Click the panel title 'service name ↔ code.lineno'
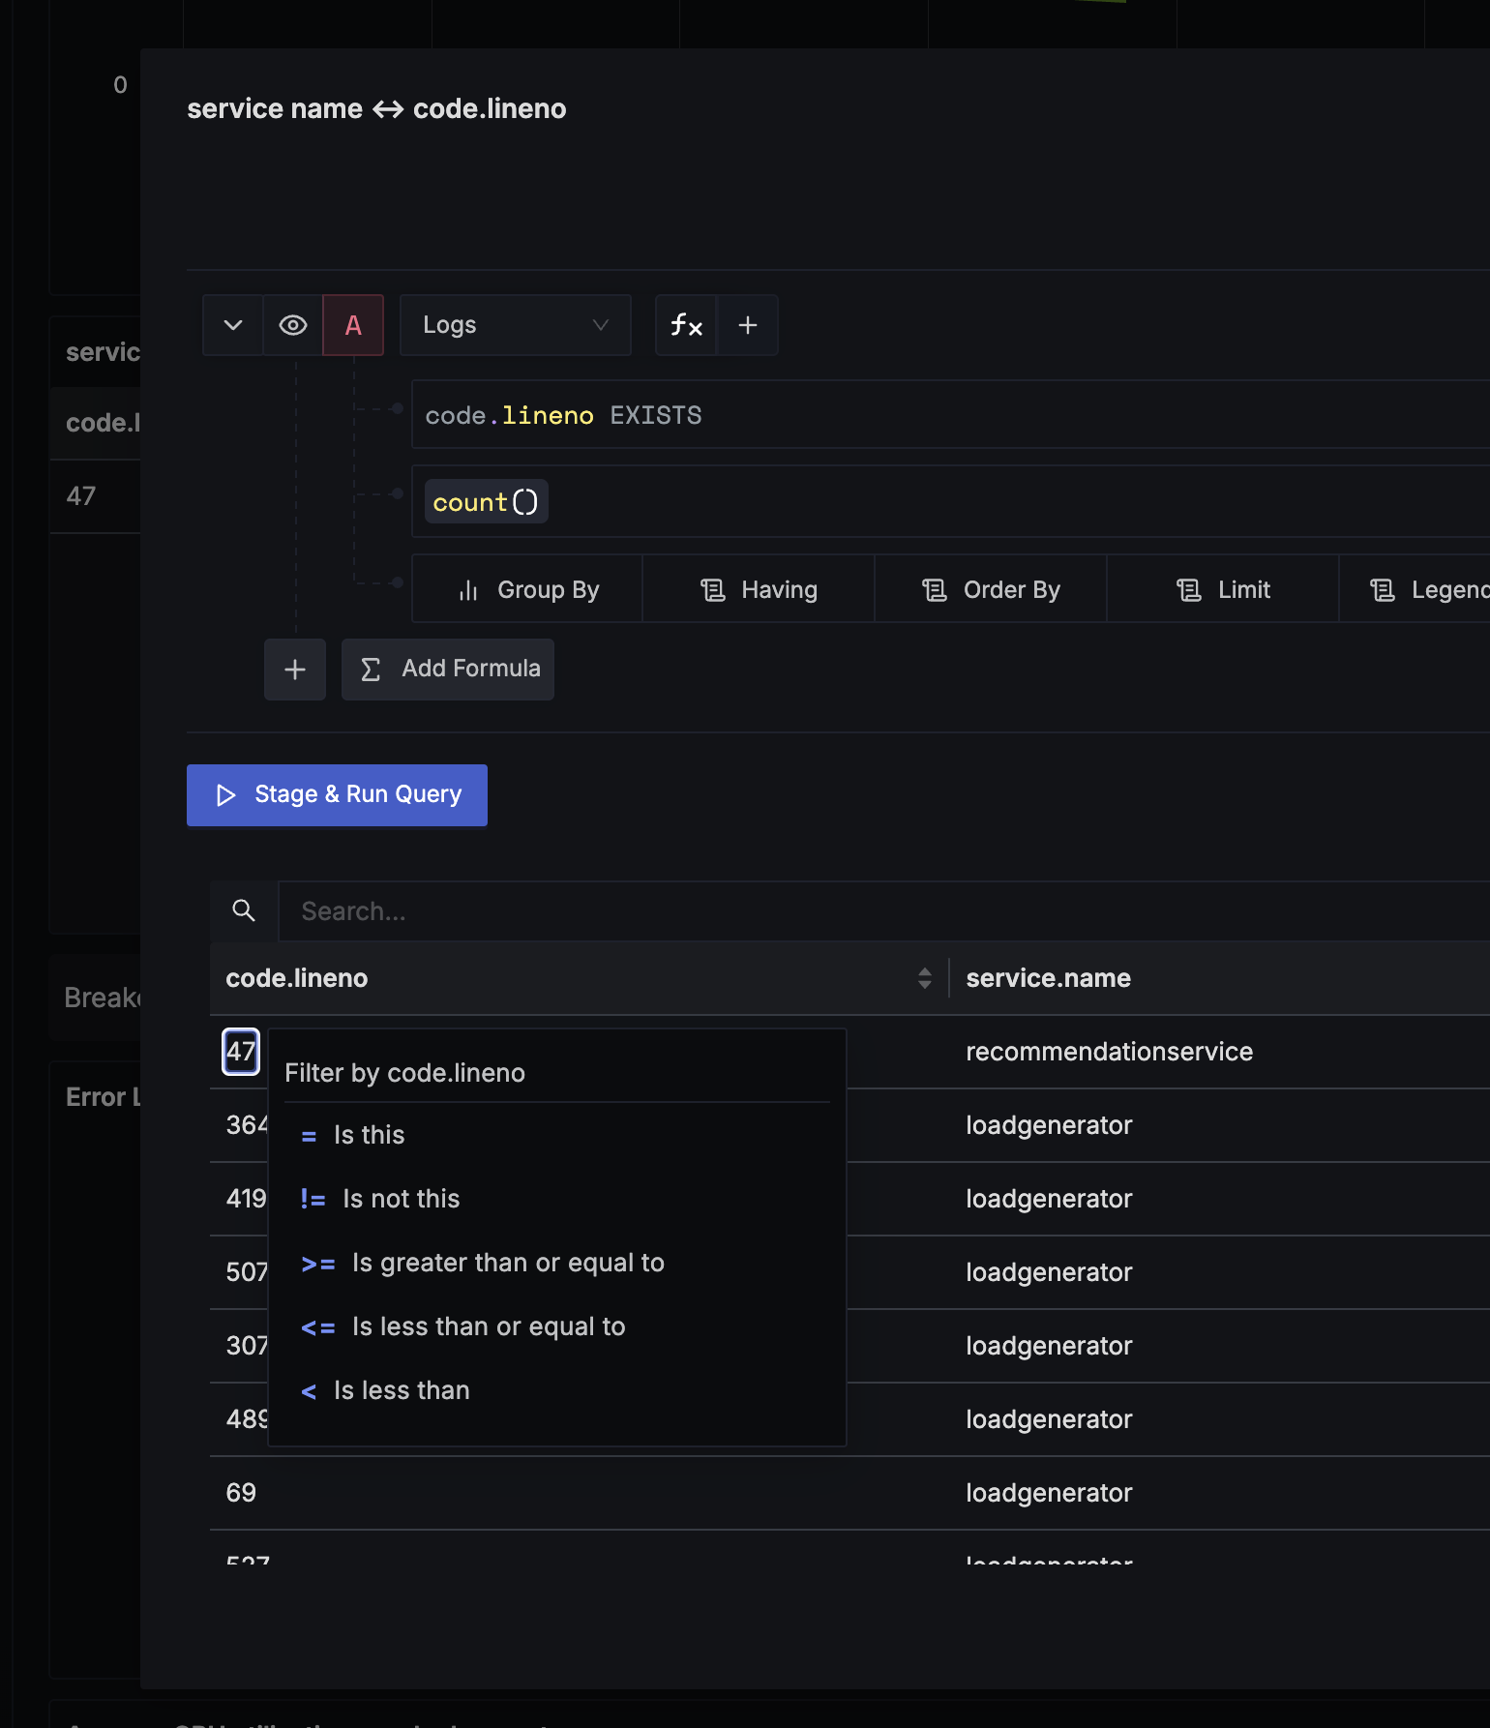The height and width of the screenshot is (1728, 1490). (376, 108)
